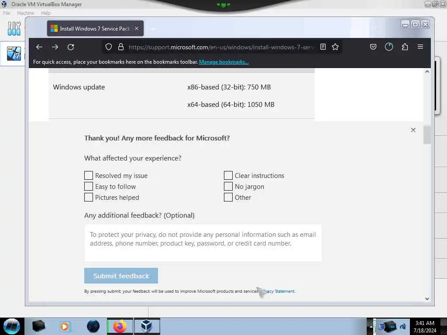Image resolution: width=447 pixels, height=335 pixels.
Task: Click the additional feedback text box
Action: (x=203, y=243)
